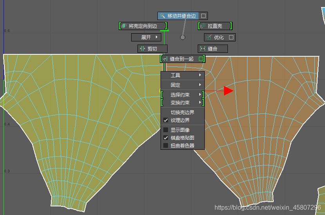
Task: Click the 缝合 sew icon
Action: tap(203, 48)
